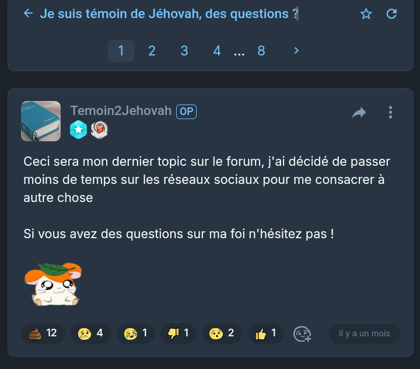This screenshot has width=420, height=369.
Task: Open the post's three-dot options menu
Action: tap(390, 112)
